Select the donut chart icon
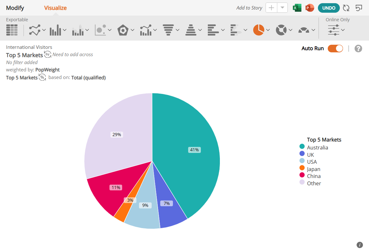 click(281, 30)
